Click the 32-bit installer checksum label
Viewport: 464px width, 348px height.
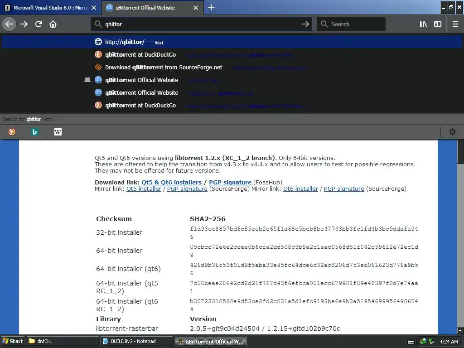pos(119,232)
